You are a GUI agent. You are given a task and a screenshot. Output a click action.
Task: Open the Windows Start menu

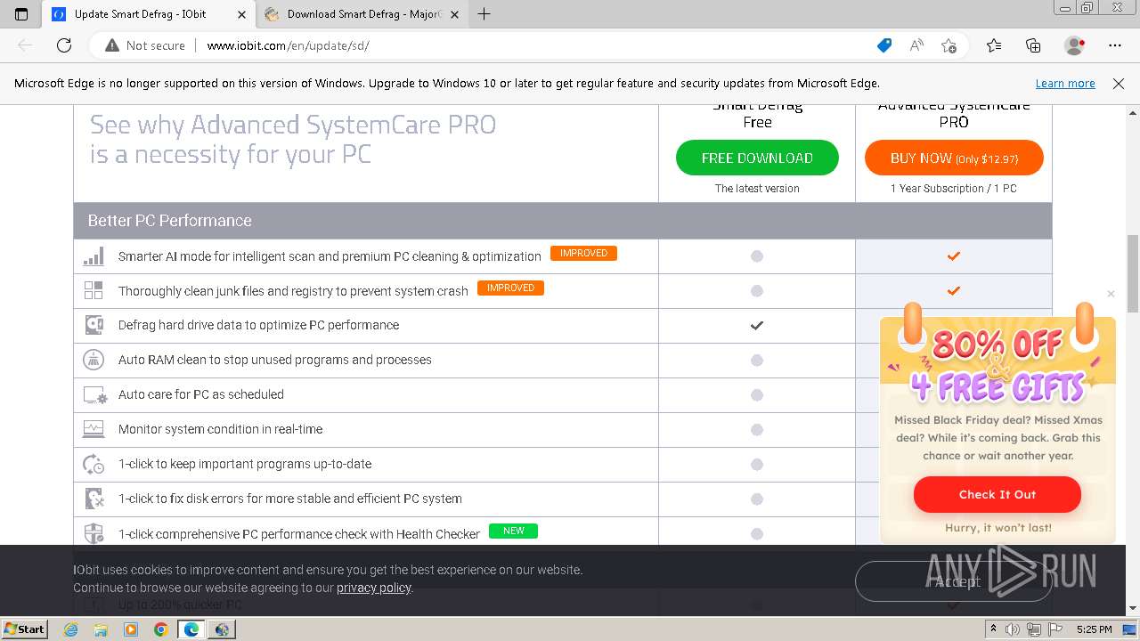pyautogui.click(x=24, y=629)
